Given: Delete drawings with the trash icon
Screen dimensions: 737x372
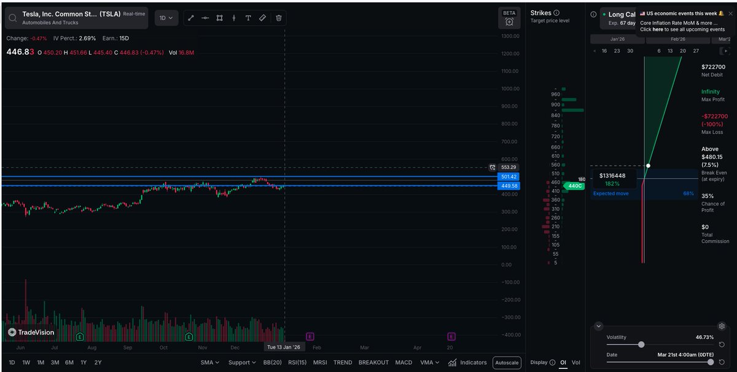Looking at the screenshot, I should point(278,18).
